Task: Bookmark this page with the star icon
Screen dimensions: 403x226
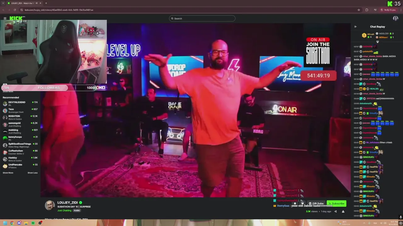Action: click(359, 10)
